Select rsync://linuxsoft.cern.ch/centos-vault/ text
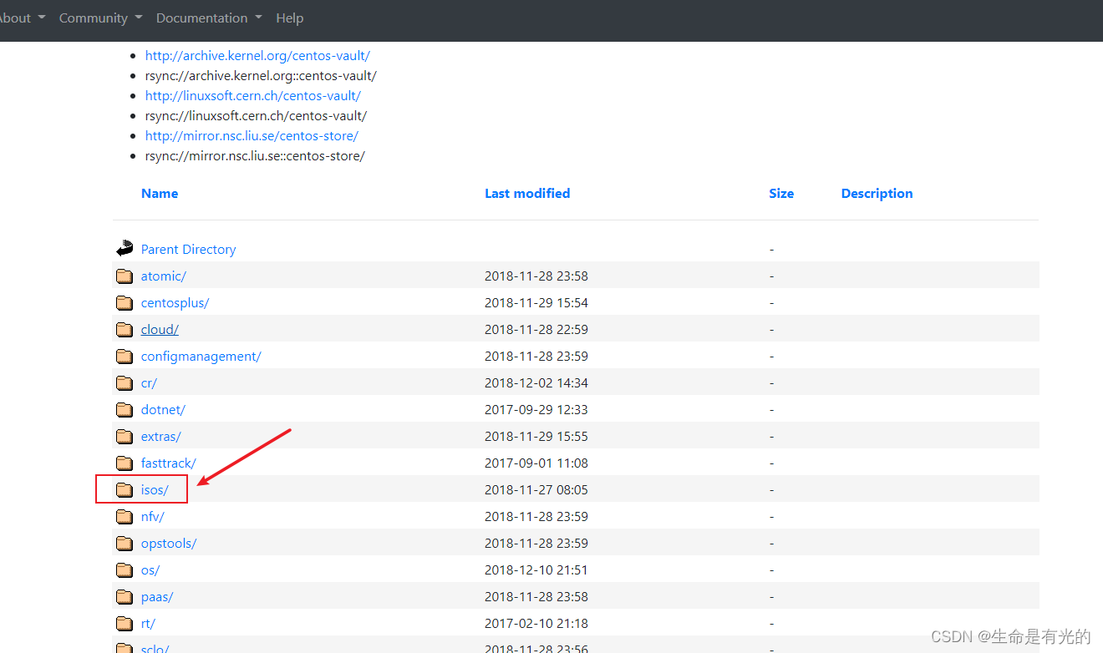Image resolution: width=1103 pixels, height=653 pixels. pyautogui.click(x=256, y=115)
